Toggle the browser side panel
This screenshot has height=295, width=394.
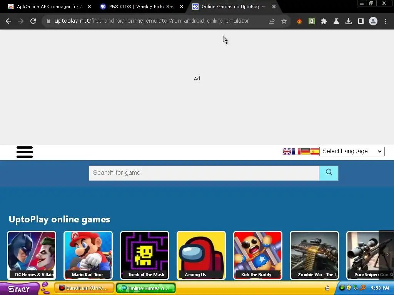[361, 22]
